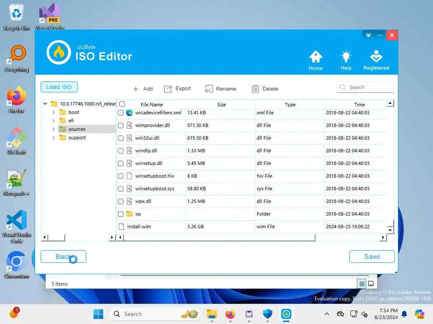Check the box for xp folder
The width and height of the screenshot is (433, 324).
121,214
